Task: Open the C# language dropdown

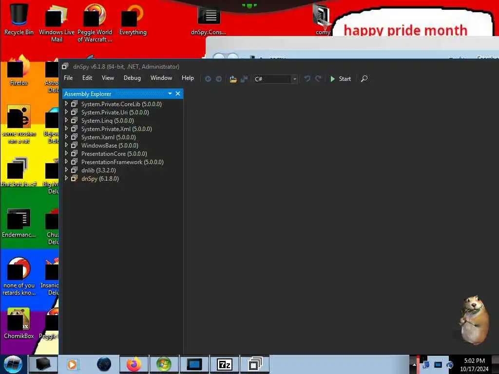Action: point(275,79)
